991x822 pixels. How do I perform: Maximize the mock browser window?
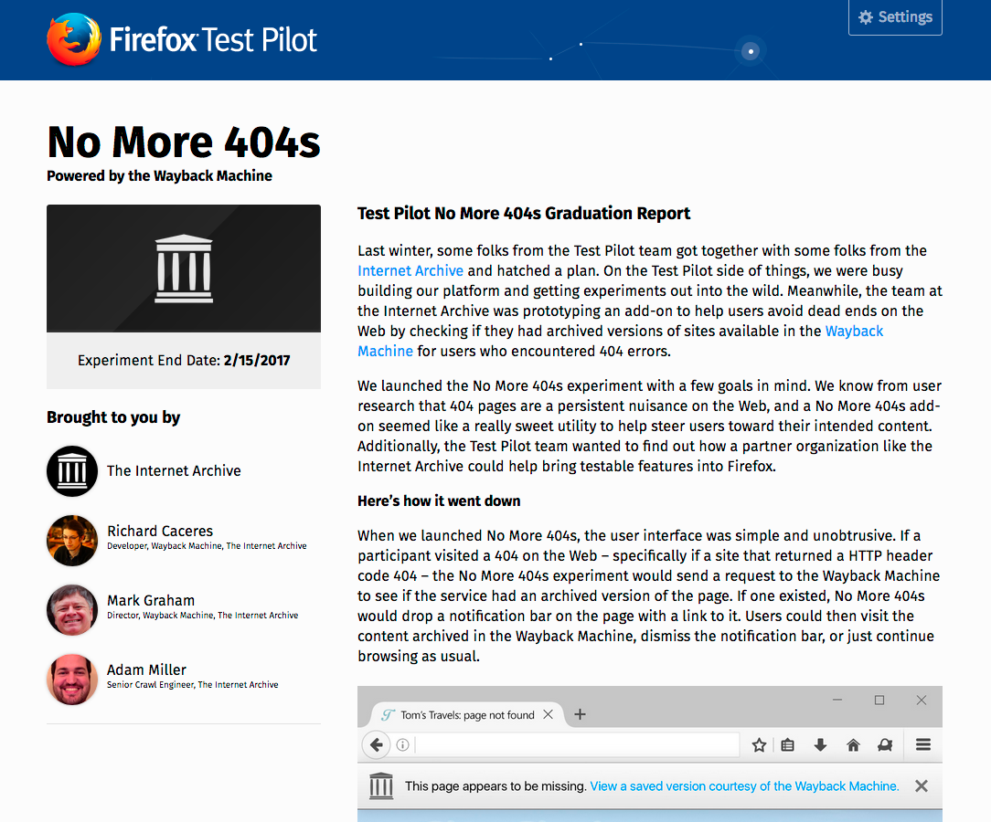[x=879, y=700]
